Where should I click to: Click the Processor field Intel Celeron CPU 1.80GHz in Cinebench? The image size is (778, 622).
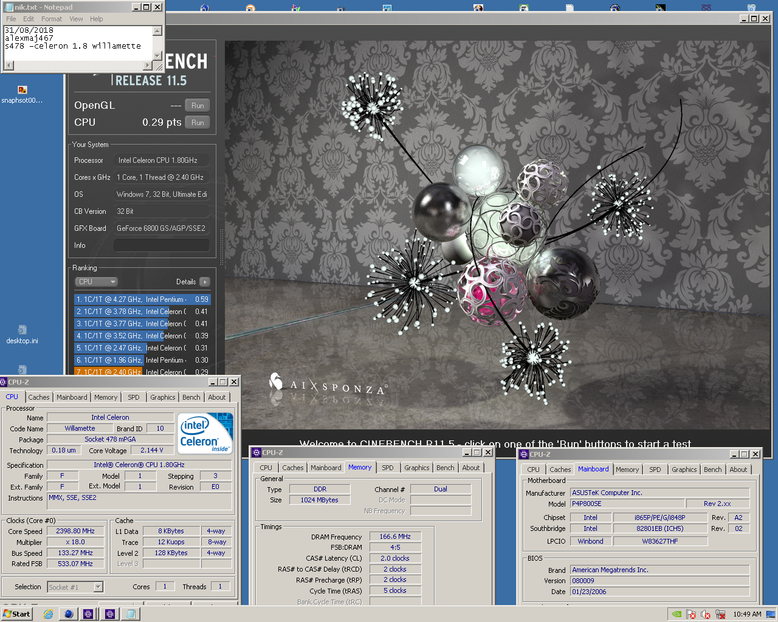click(x=162, y=160)
